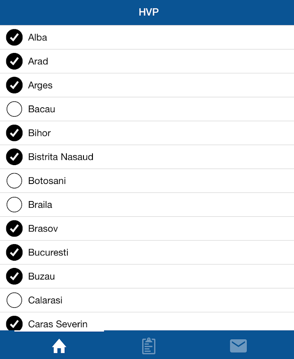Uncheck the Bucuresti checkbox
The image size is (294, 359).
click(x=14, y=253)
